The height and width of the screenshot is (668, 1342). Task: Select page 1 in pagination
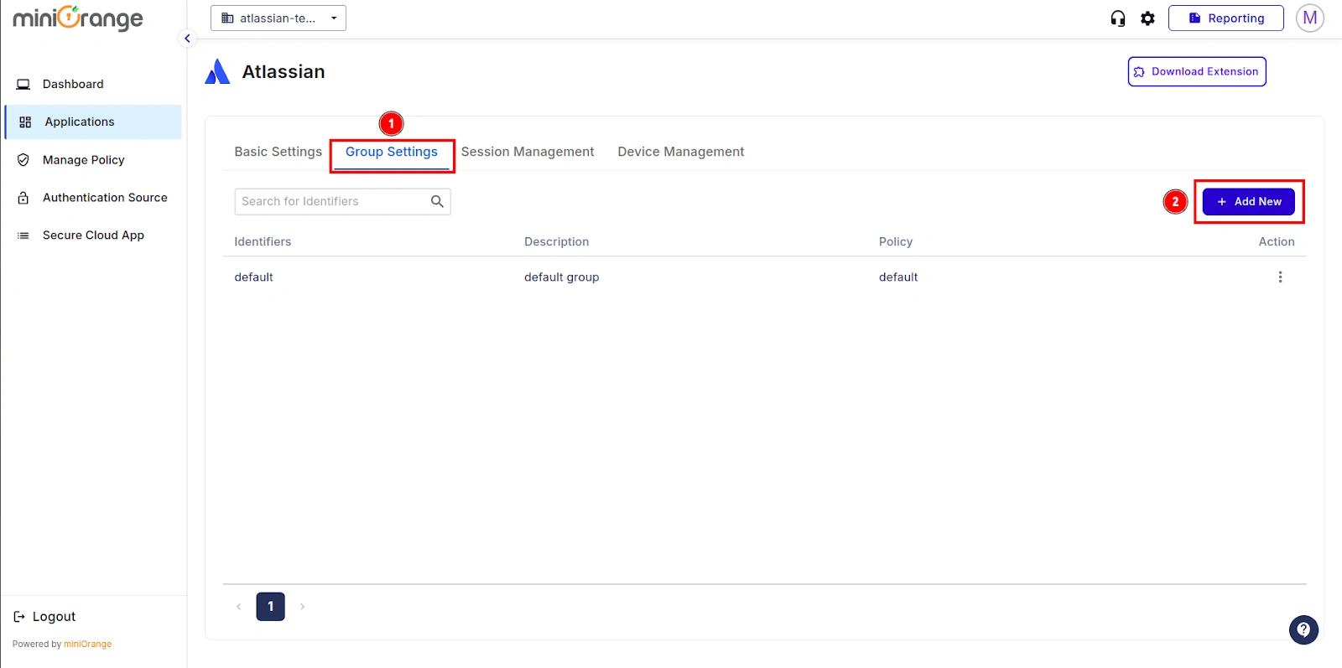[270, 606]
